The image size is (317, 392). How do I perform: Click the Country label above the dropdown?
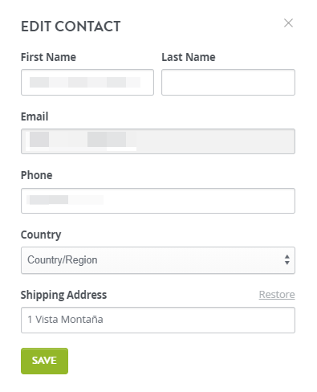click(x=41, y=235)
